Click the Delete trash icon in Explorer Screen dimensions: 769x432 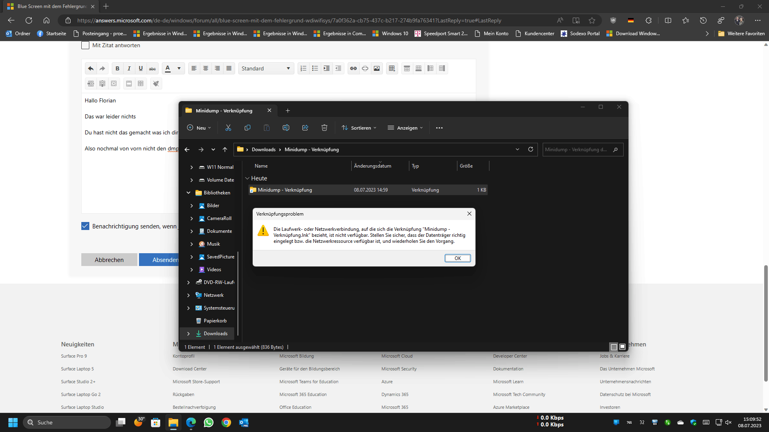[324, 128]
